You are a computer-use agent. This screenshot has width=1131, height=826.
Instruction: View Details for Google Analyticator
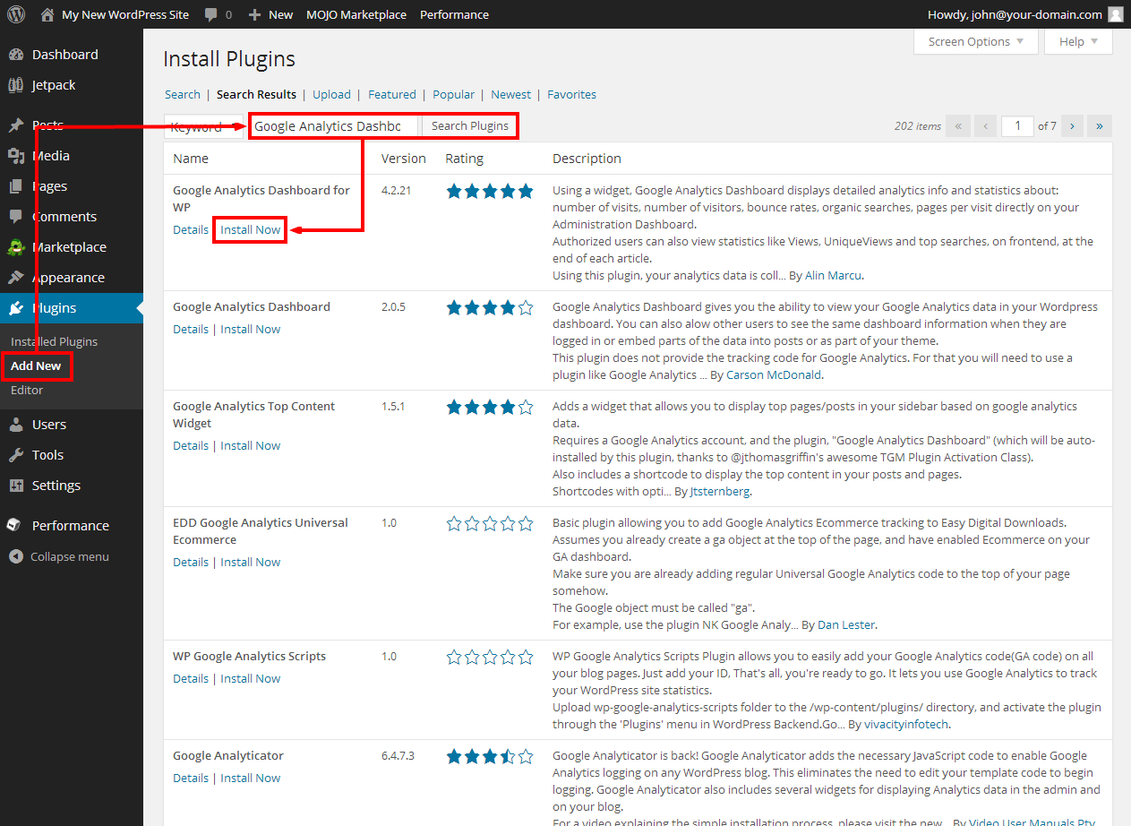point(191,778)
